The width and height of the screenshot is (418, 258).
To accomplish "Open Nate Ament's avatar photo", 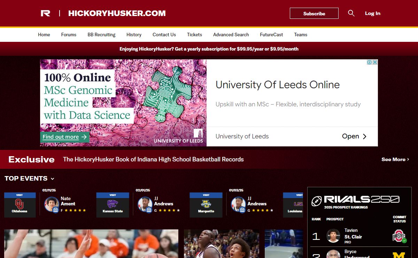I will [x=52, y=204].
